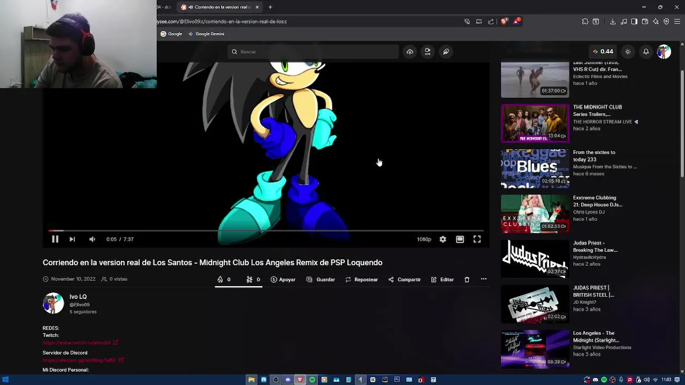The width and height of the screenshot is (685, 385).
Task: Open the Ivo LQ channel name
Action: click(78, 297)
